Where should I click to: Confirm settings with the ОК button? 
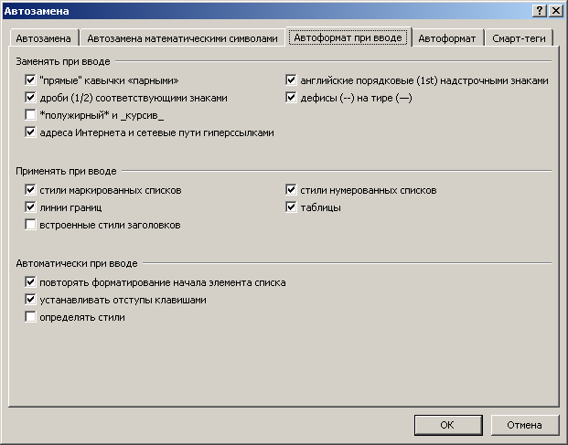click(448, 425)
